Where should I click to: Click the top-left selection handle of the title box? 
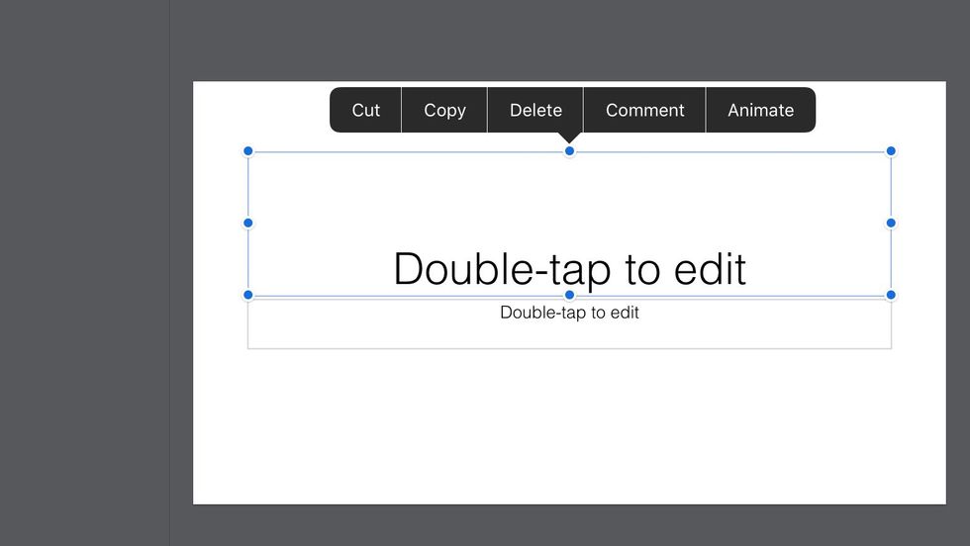pos(248,151)
